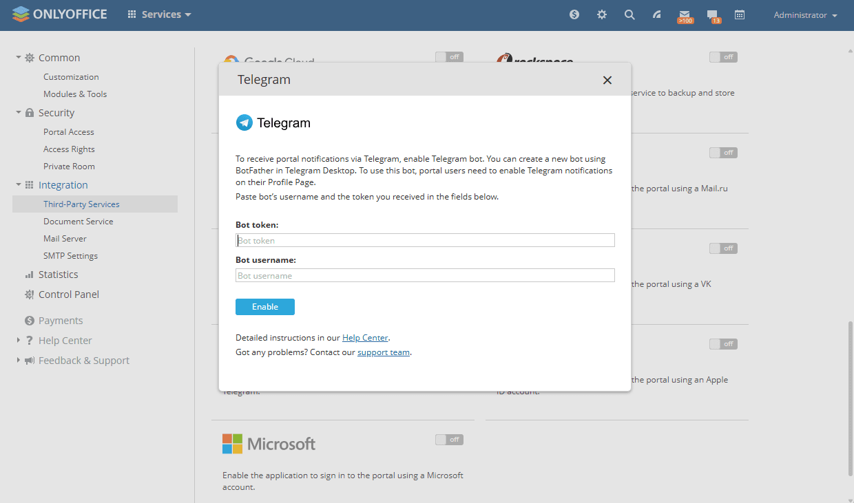Open Help Center in sidebar
This screenshot has width=854, height=503.
65,341
